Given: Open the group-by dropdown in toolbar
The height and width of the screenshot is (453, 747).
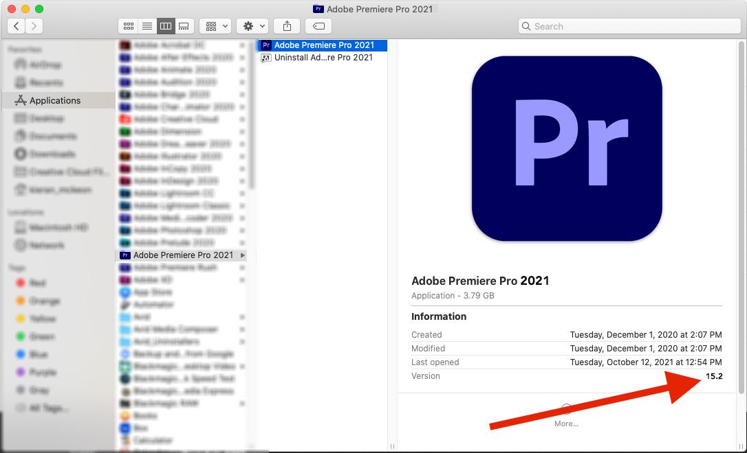Looking at the screenshot, I should tap(216, 26).
